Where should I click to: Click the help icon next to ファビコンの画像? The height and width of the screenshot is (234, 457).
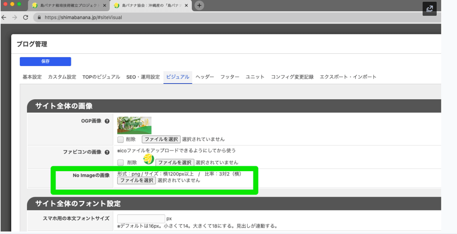(107, 152)
